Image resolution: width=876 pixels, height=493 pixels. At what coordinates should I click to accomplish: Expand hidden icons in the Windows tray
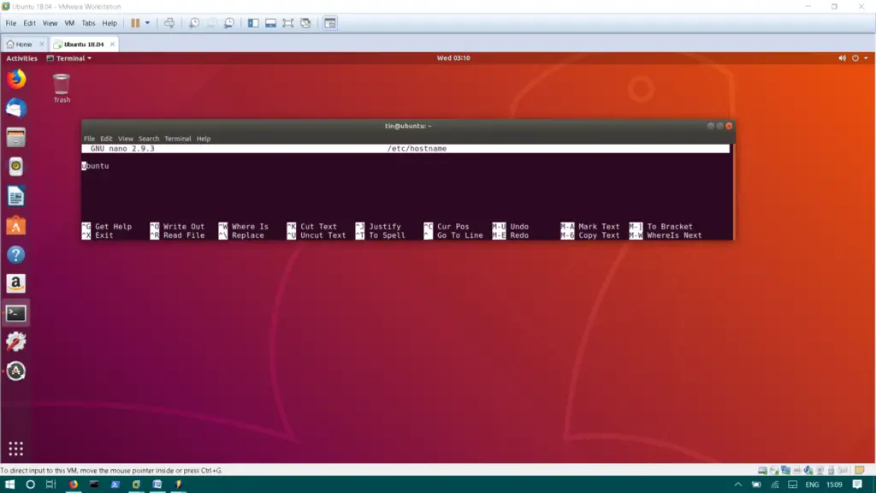click(x=737, y=484)
